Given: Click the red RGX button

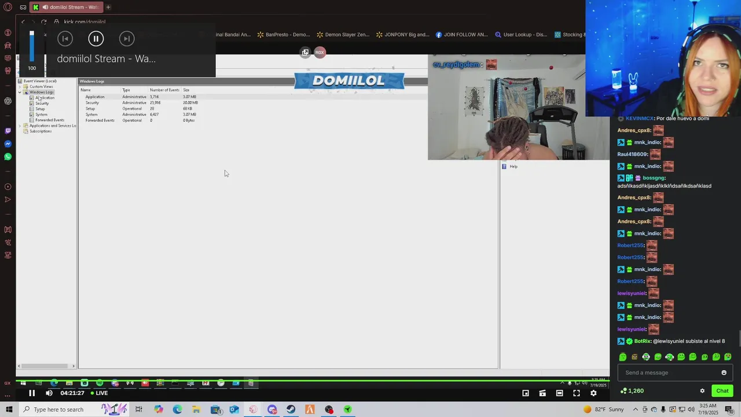Looking at the screenshot, I should click(320, 52).
